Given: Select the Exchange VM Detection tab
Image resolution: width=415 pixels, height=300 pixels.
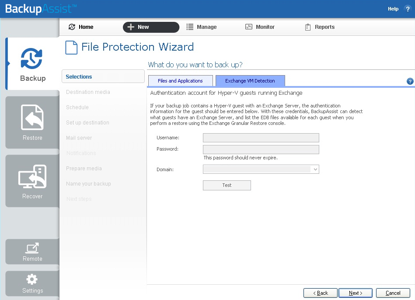Looking at the screenshot, I should [250, 81].
